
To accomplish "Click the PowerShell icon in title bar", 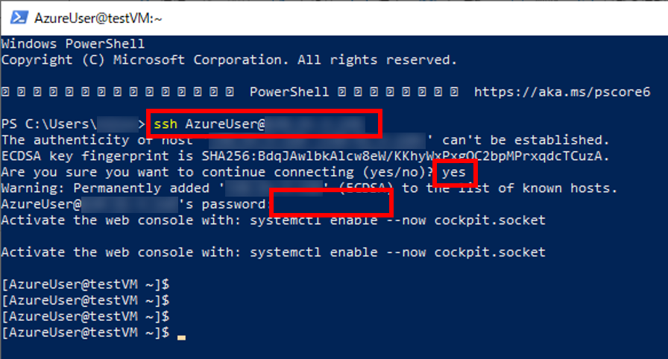I will pyautogui.click(x=18, y=16).
